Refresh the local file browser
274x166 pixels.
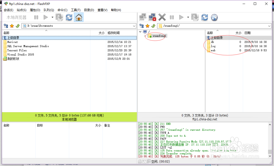[69, 17]
